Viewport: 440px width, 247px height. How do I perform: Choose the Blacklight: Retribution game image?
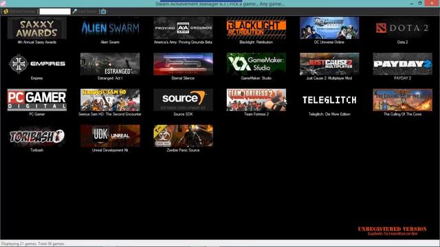click(256, 27)
